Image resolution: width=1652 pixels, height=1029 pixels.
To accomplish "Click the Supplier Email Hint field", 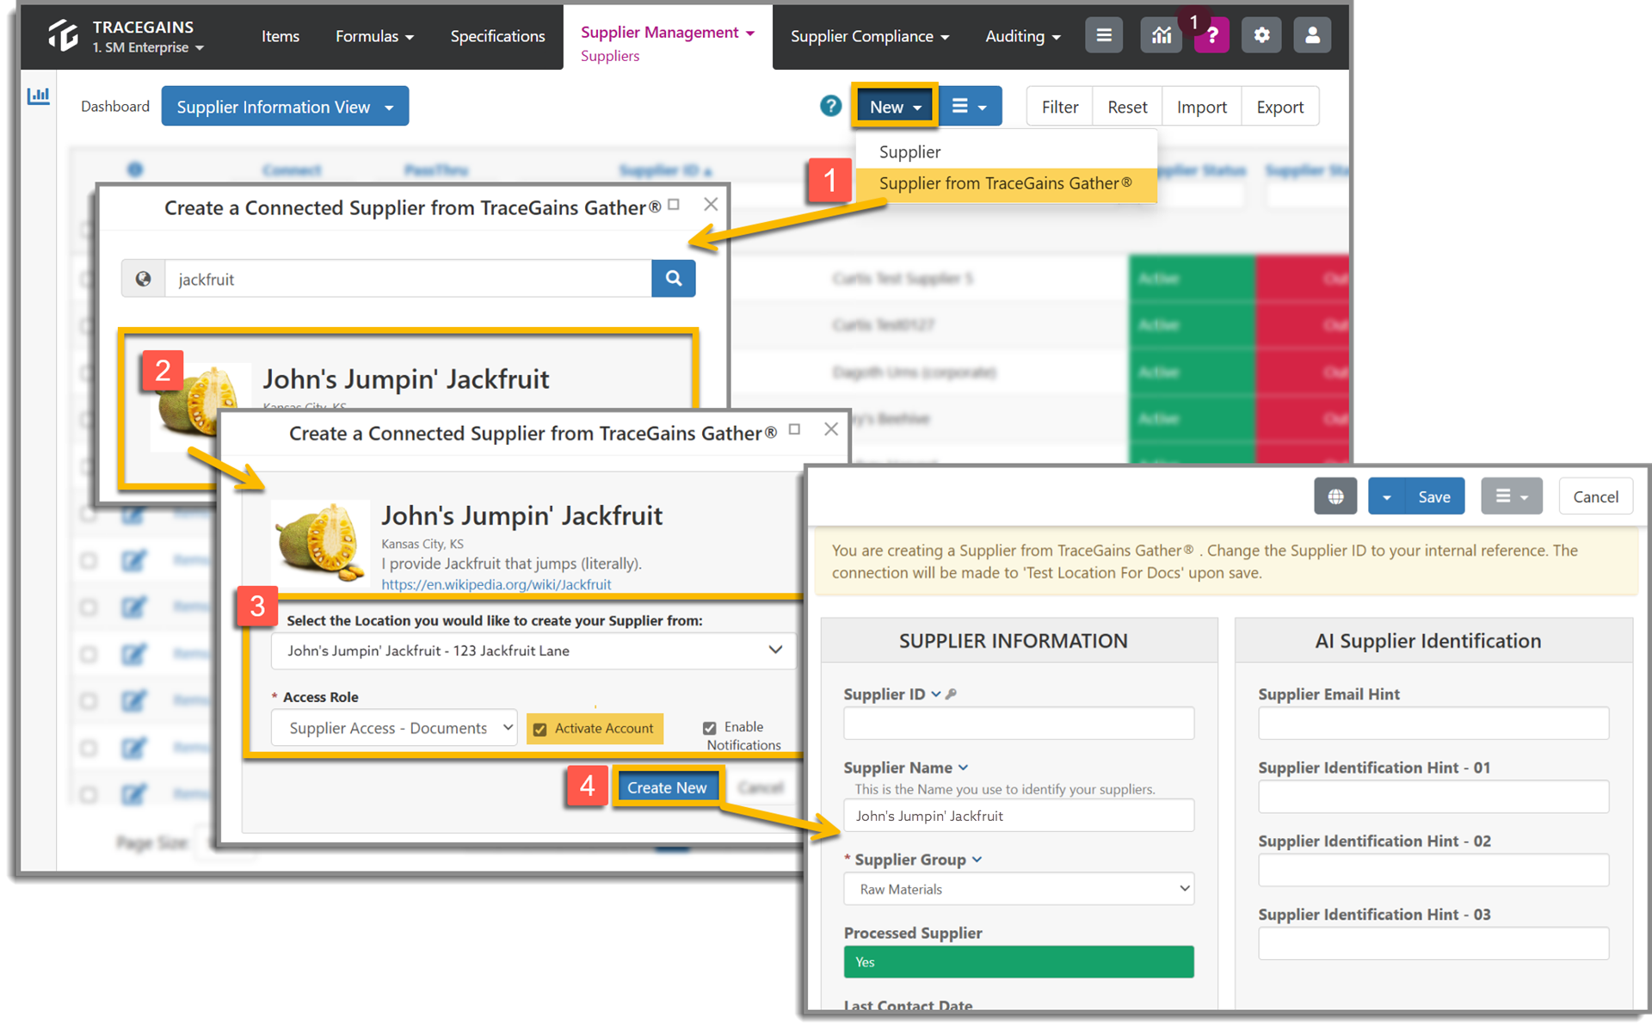I will tap(1433, 723).
